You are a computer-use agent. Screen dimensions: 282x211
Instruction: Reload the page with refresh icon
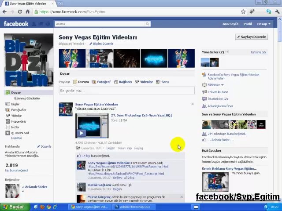coord(20,12)
